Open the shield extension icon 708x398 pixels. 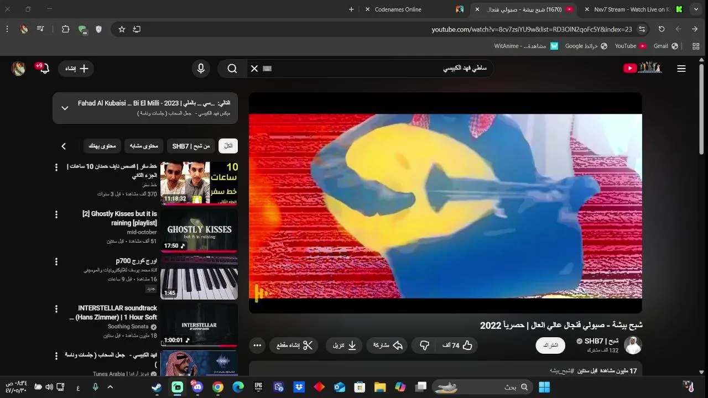pos(98,29)
